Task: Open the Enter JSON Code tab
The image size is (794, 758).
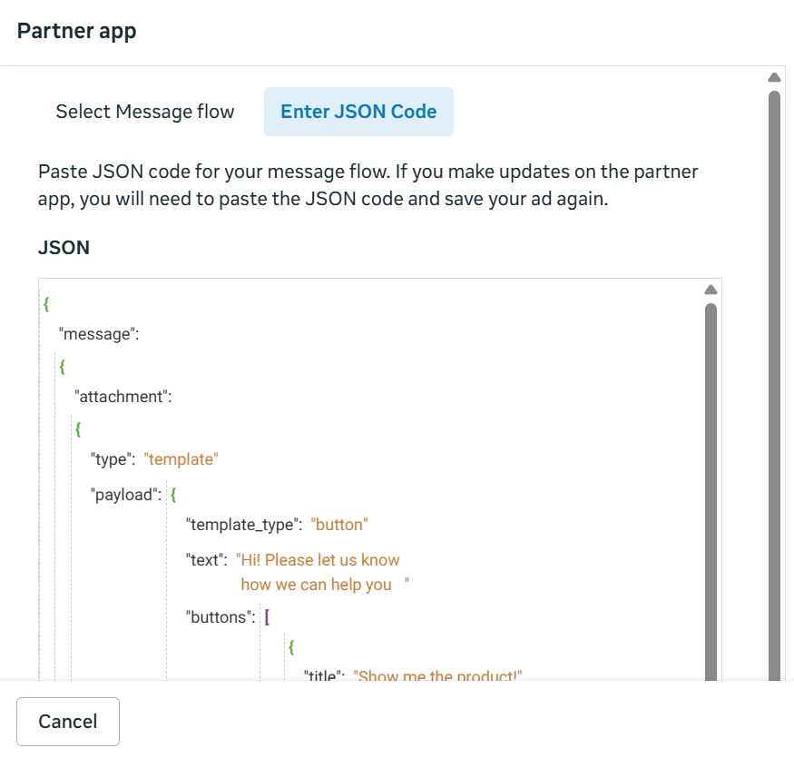Action: [x=358, y=112]
